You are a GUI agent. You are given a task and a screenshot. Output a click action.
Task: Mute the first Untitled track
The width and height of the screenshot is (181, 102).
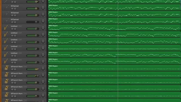(12, 29)
